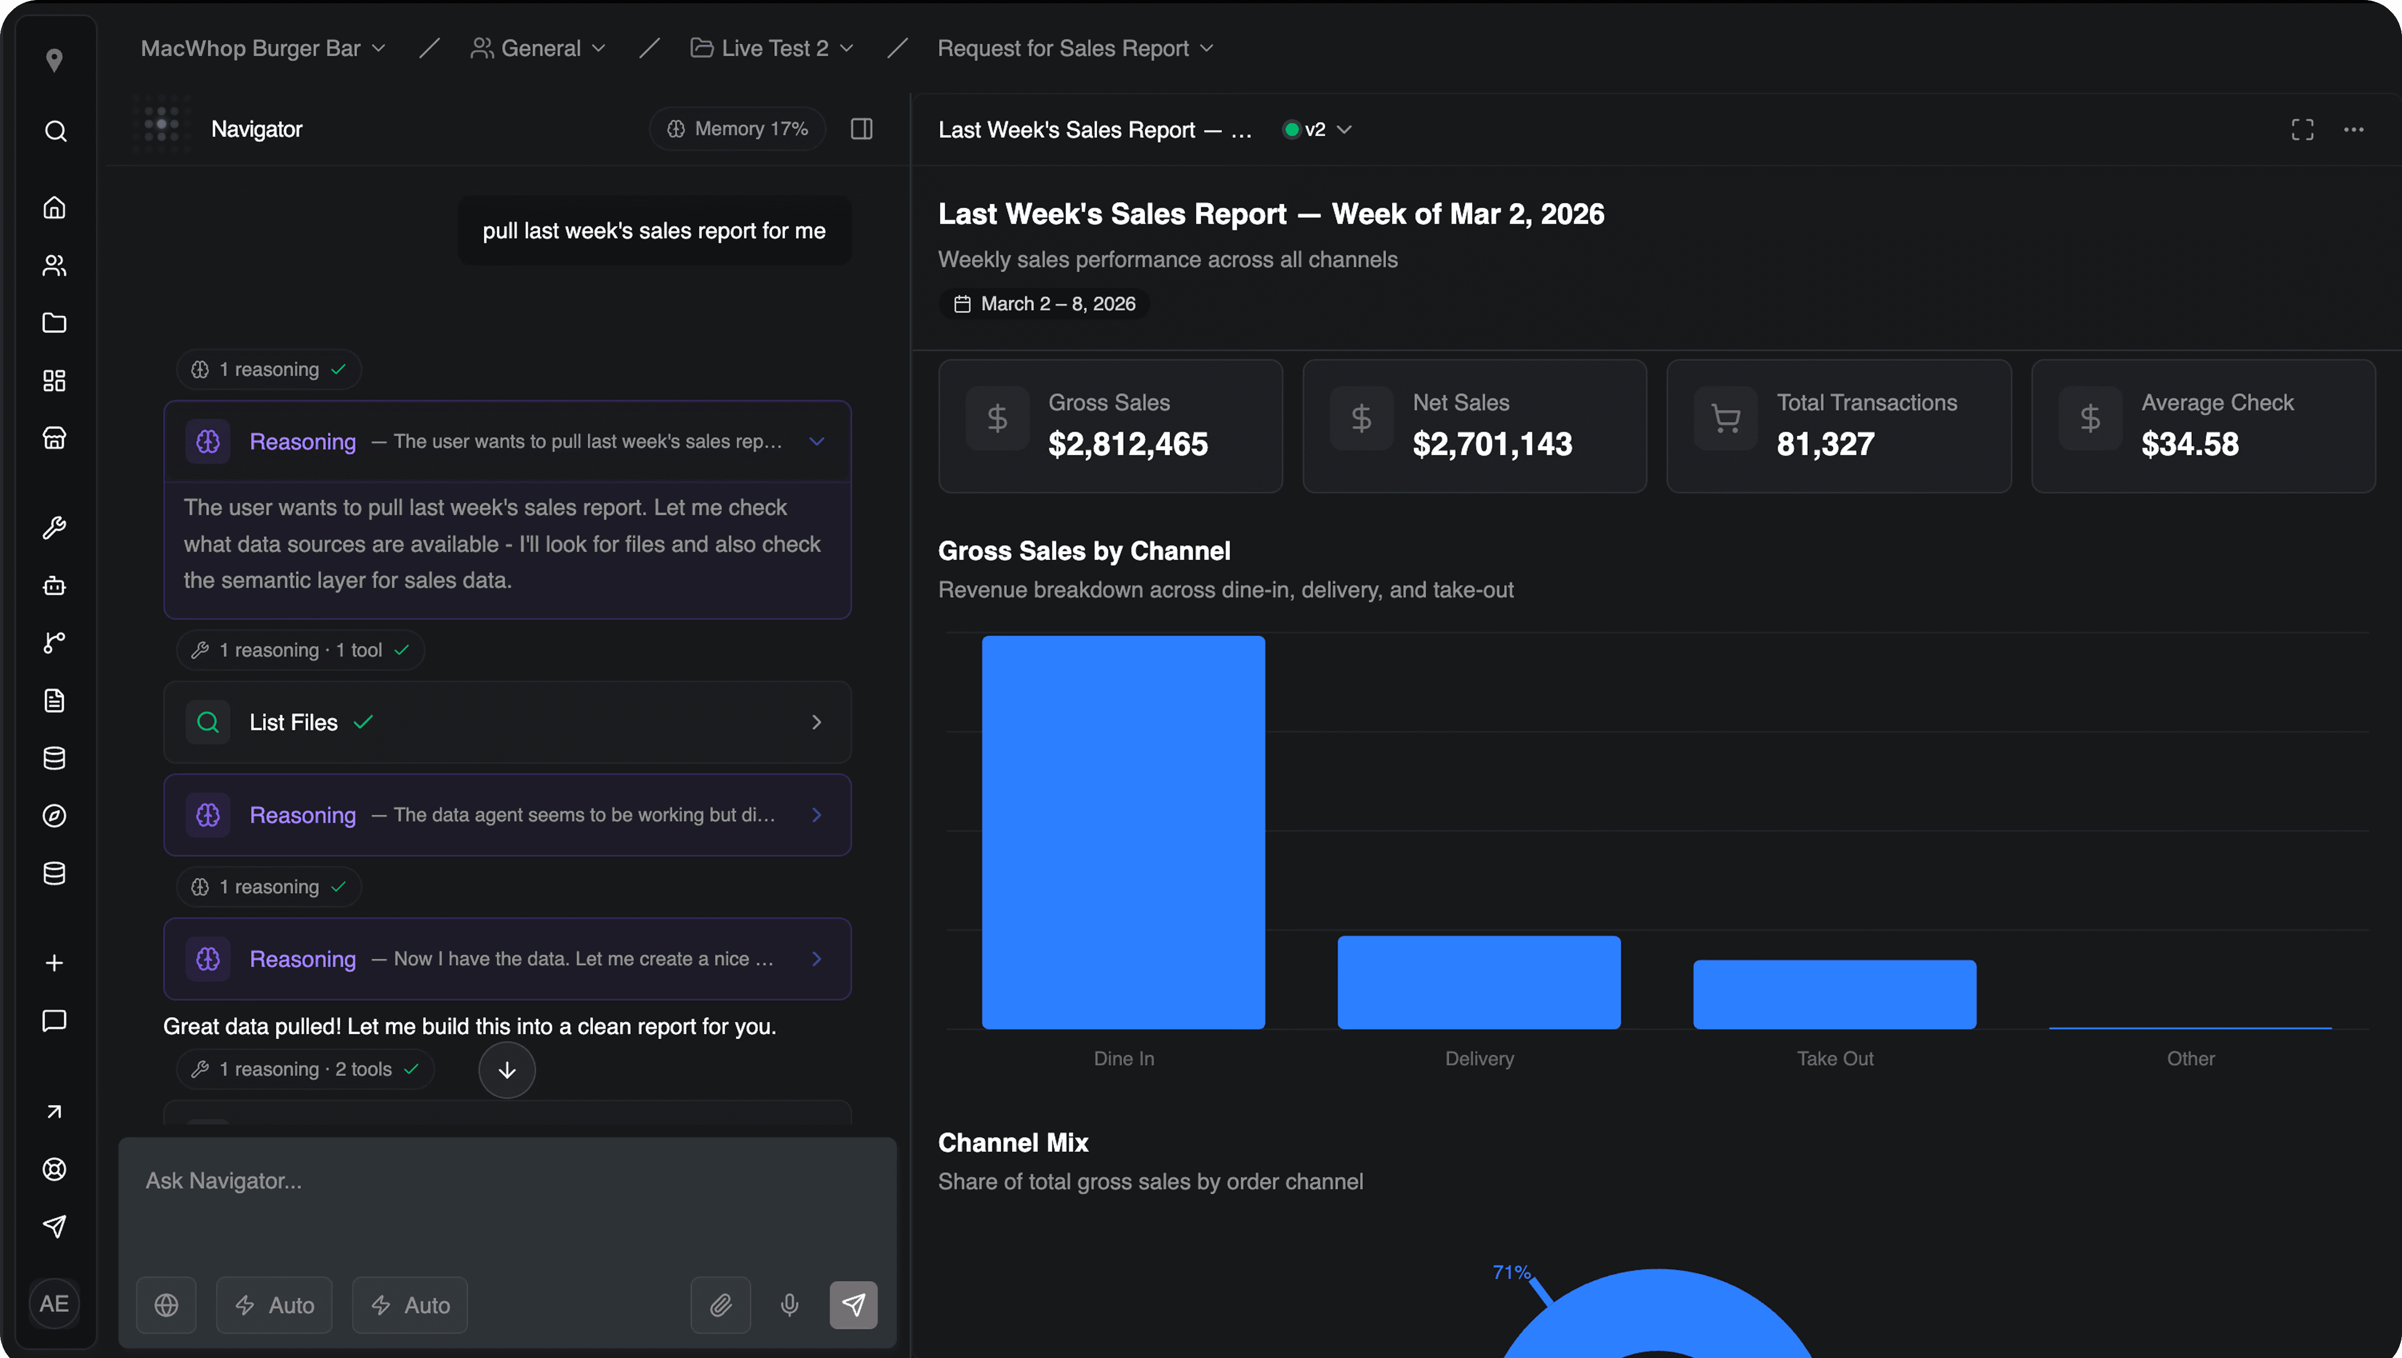Viewport: 2402px width, 1358px height.
Task: Click the microphone icon in chat box
Action: pyautogui.click(x=789, y=1305)
